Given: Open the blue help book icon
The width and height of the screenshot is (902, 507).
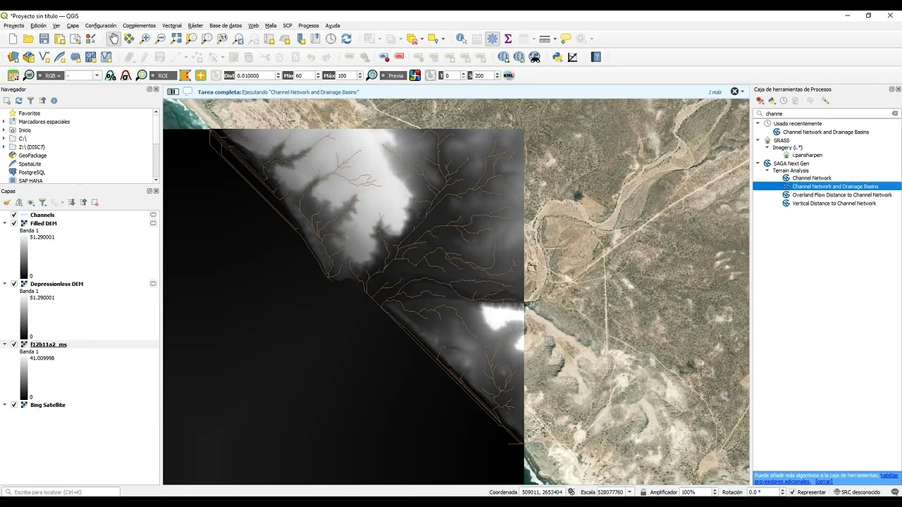Looking at the screenshot, I should click(x=596, y=57).
